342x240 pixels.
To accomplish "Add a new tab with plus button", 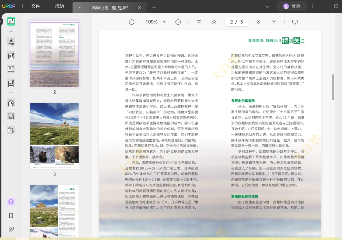I will tap(154, 8).
